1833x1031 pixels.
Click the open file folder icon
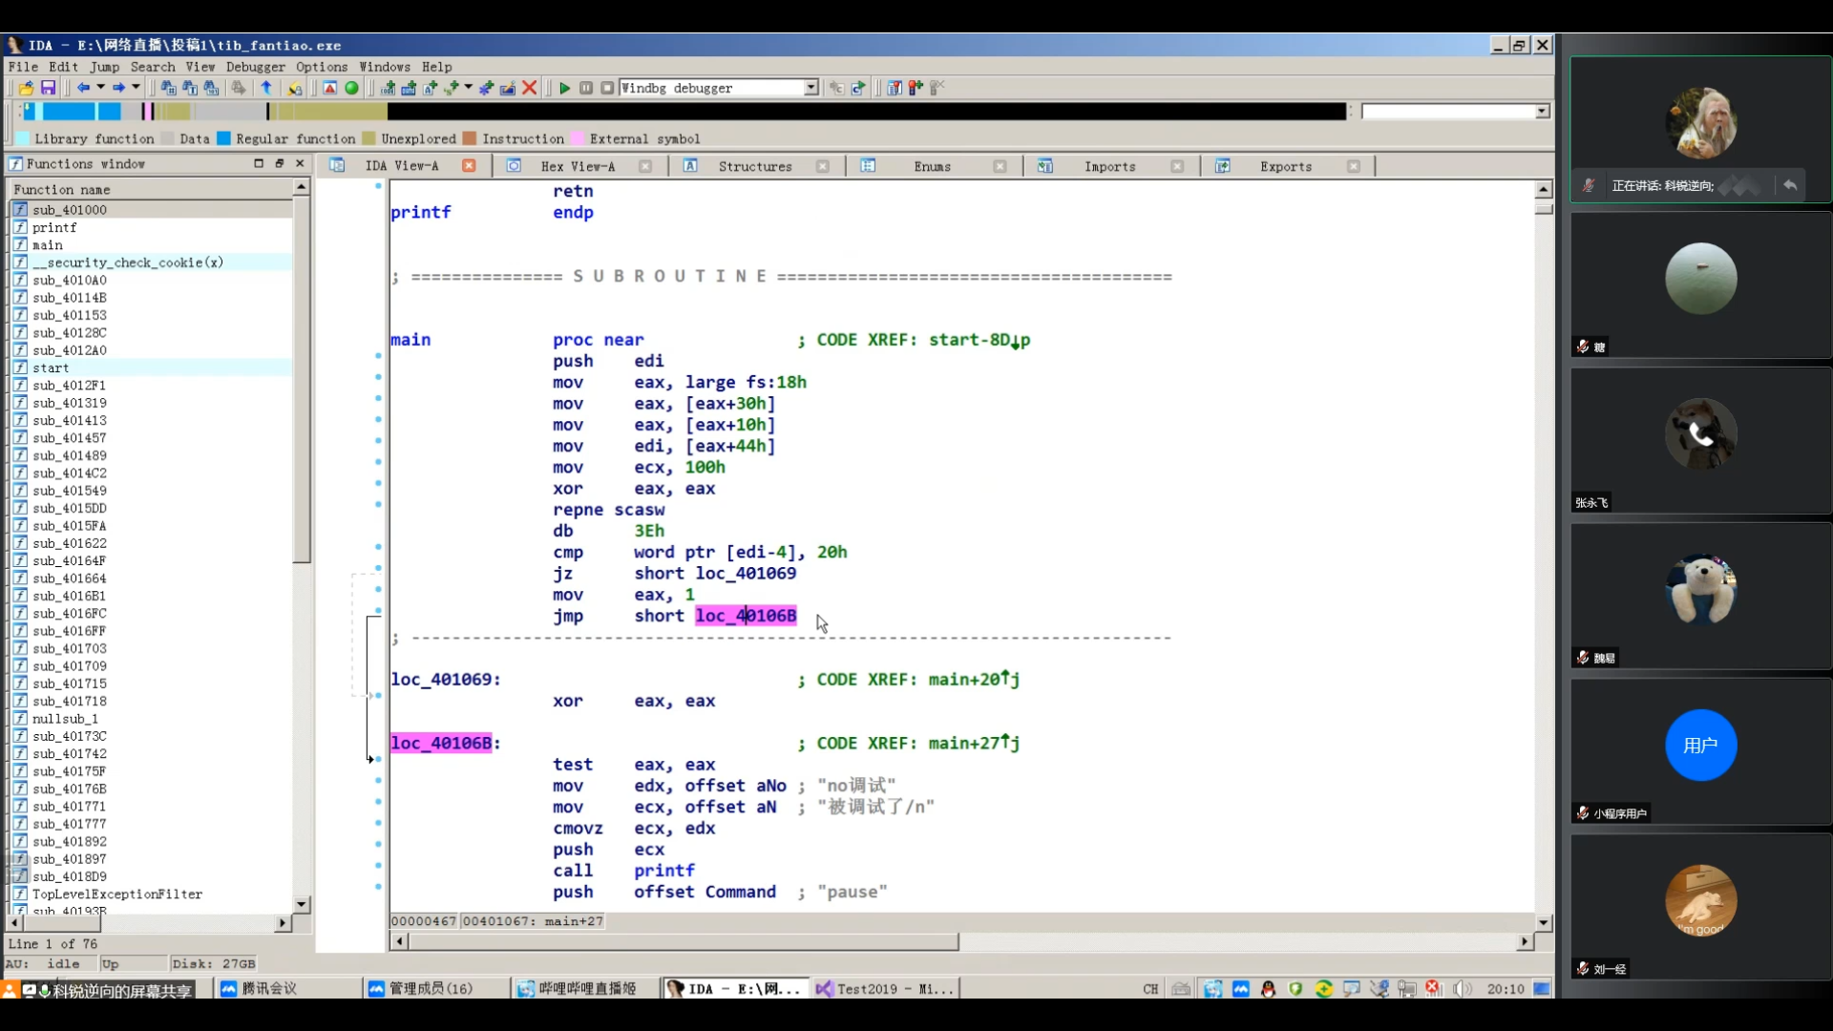(x=26, y=88)
